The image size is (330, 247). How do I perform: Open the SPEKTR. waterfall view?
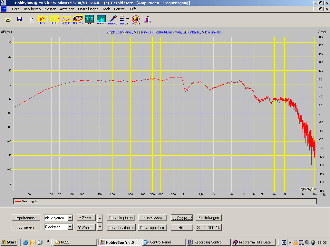pos(78,20)
